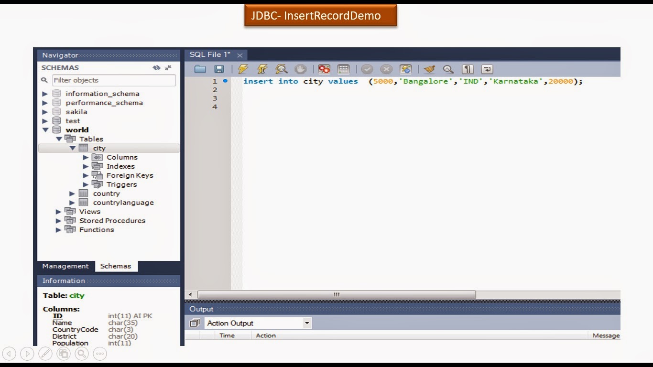Image resolution: width=653 pixels, height=367 pixels.
Task: Switch to the Management tab
Action: pyautogui.click(x=65, y=266)
